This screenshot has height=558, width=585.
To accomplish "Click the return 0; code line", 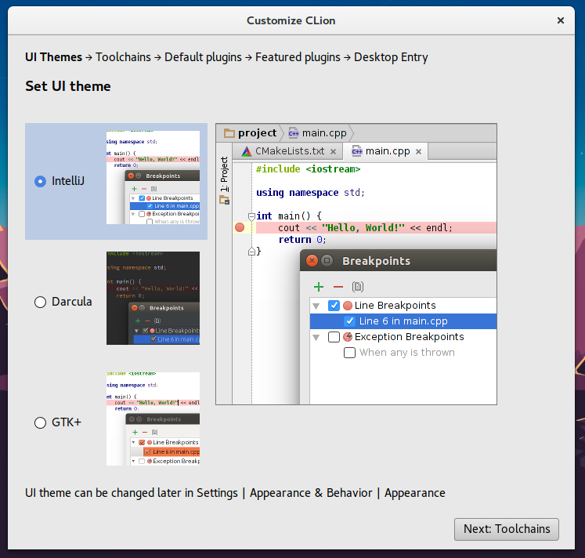I will tap(302, 240).
